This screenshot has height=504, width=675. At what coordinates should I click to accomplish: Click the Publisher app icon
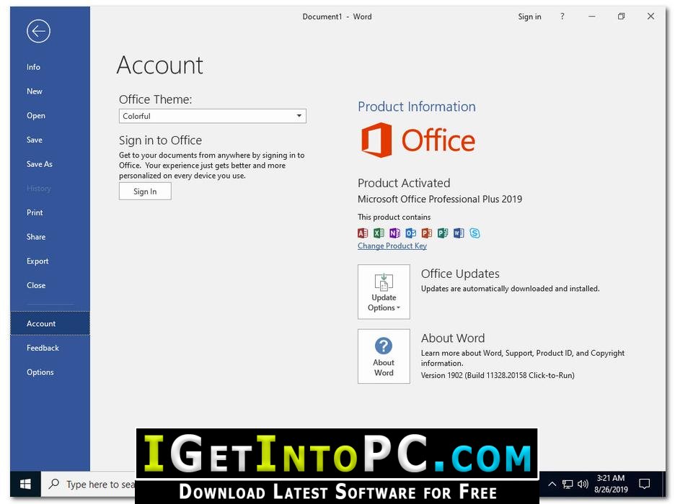pyautogui.click(x=443, y=233)
